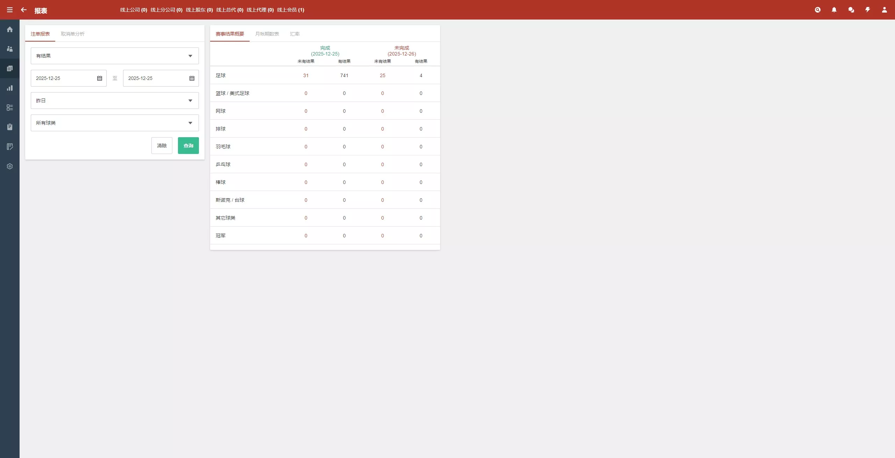Select the 斯诺克 / 台球 row label

pos(230,200)
